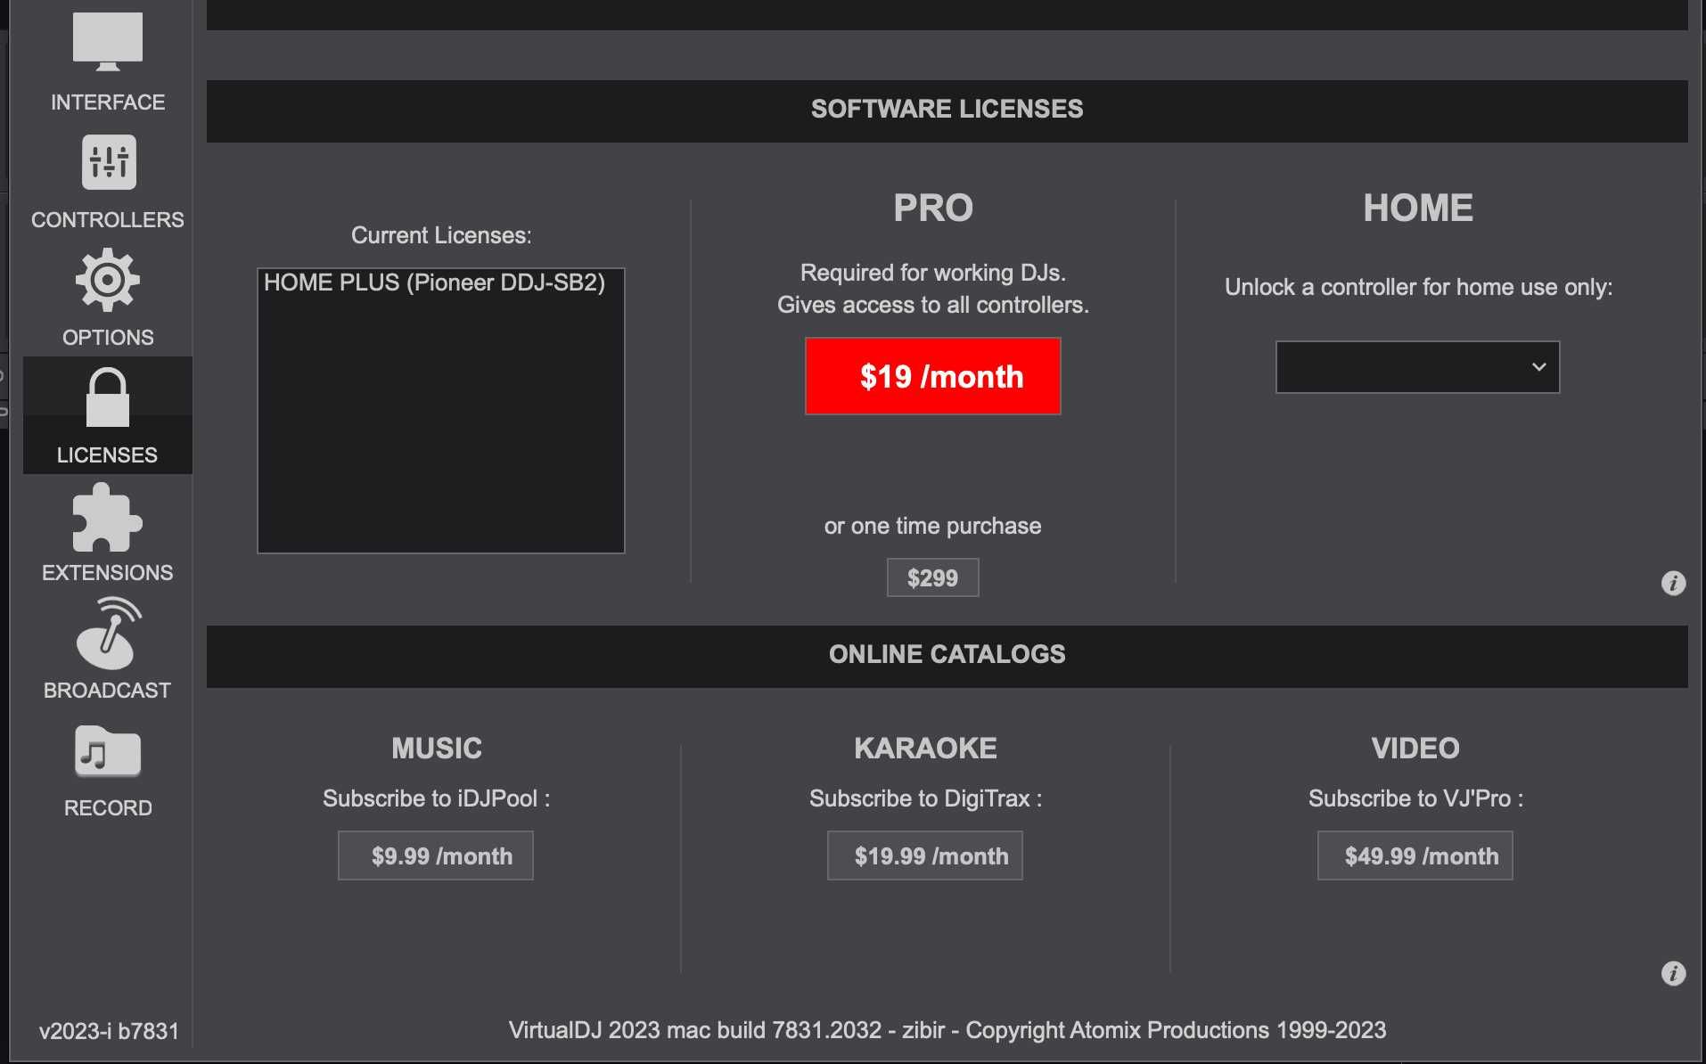Click the EXTENSIONS tab label
Screen dimensions: 1706x1064
click(108, 573)
